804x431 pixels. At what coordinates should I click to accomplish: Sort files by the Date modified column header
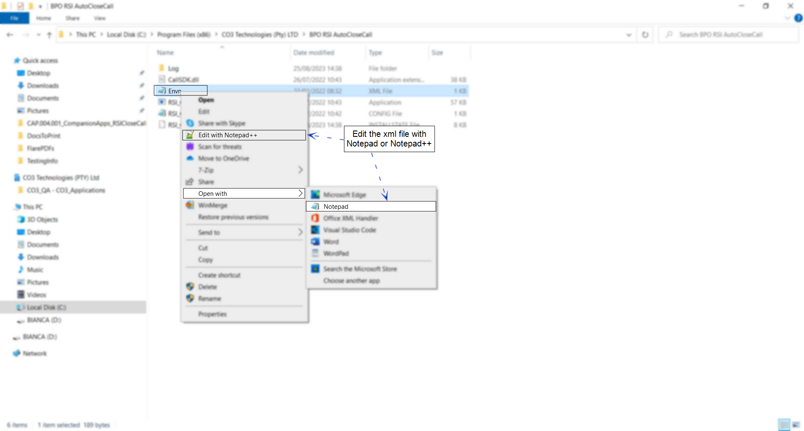(x=314, y=52)
